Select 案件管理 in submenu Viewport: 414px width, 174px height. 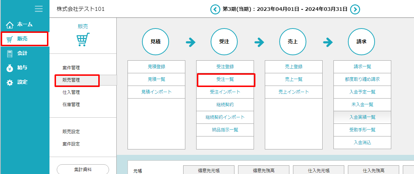(71, 68)
